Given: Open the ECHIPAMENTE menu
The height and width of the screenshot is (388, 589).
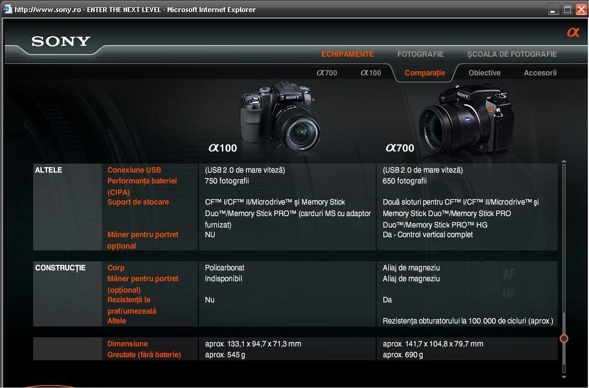Looking at the screenshot, I should 347,54.
